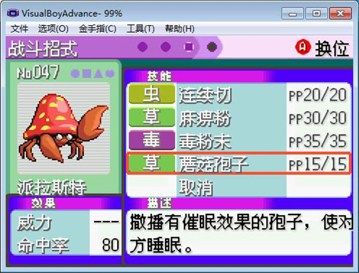Viewport: 359px width, 273px height.
Task: Click the 草 type badge beside 蘑菇孢子
Action: [152, 163]
